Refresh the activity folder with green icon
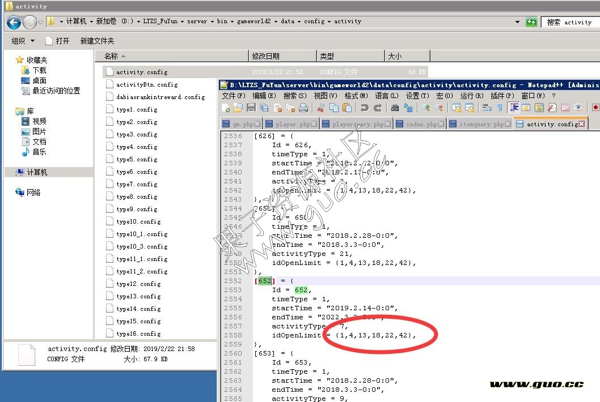The height and width of the screenshot is (402, 600). [531, 22]
